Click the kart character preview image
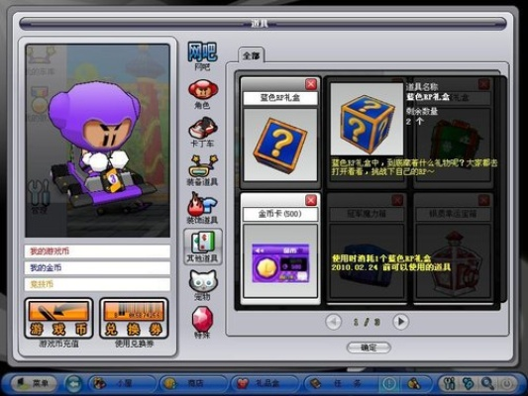This screenshot has width=528, height=396. (98, 141)
